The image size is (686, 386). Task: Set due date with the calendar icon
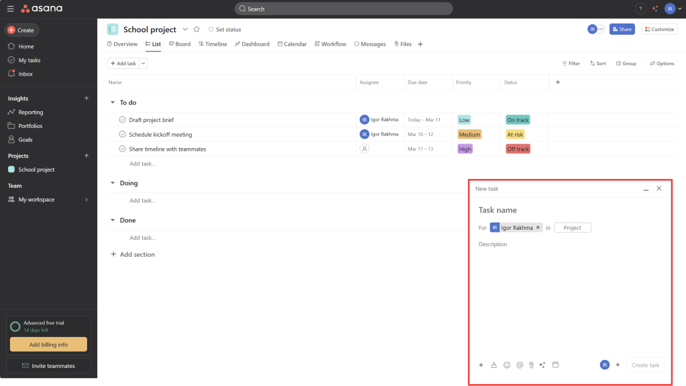tap(555, 365)
